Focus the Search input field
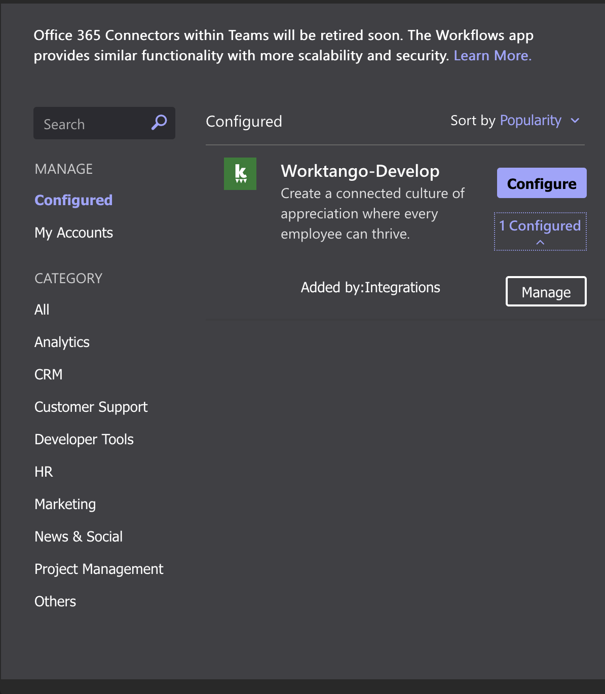This screenshot has width=605, height=694. (x=104, y=123)
